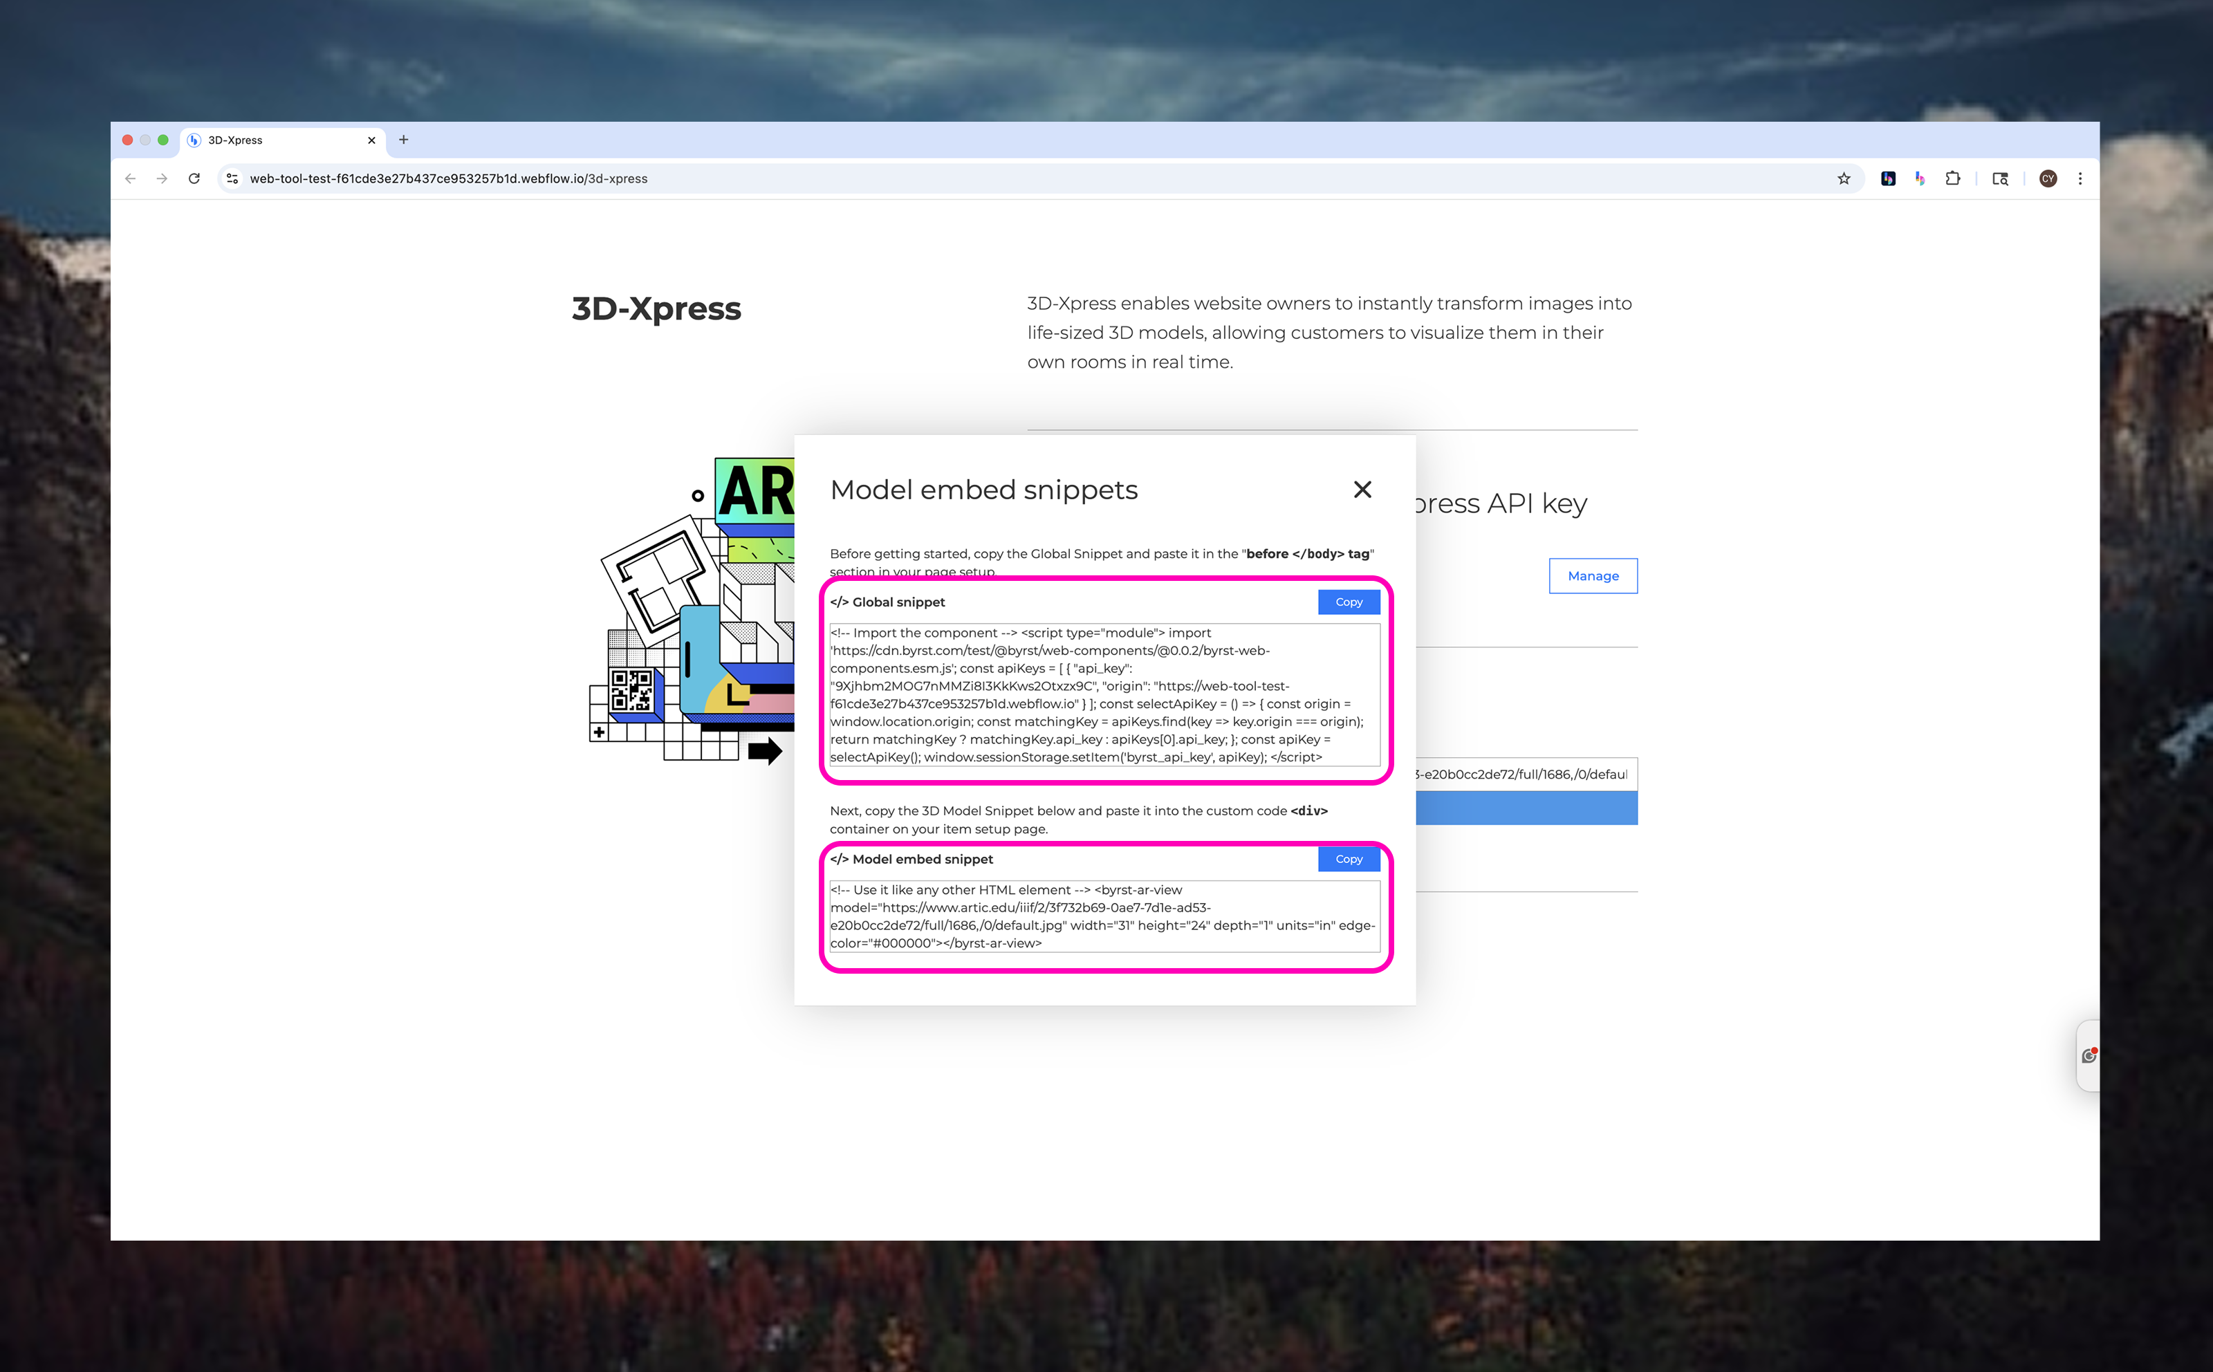This screenshot has height=1372, width=2213.
Task: Copy the Model embed snippet code
Action: point(1349,858)
